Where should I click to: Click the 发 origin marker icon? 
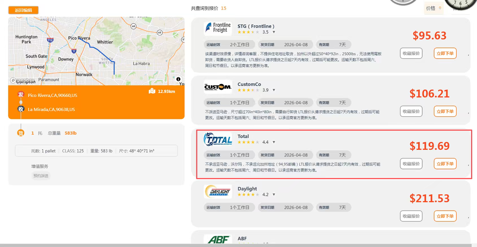coord(21,95)
